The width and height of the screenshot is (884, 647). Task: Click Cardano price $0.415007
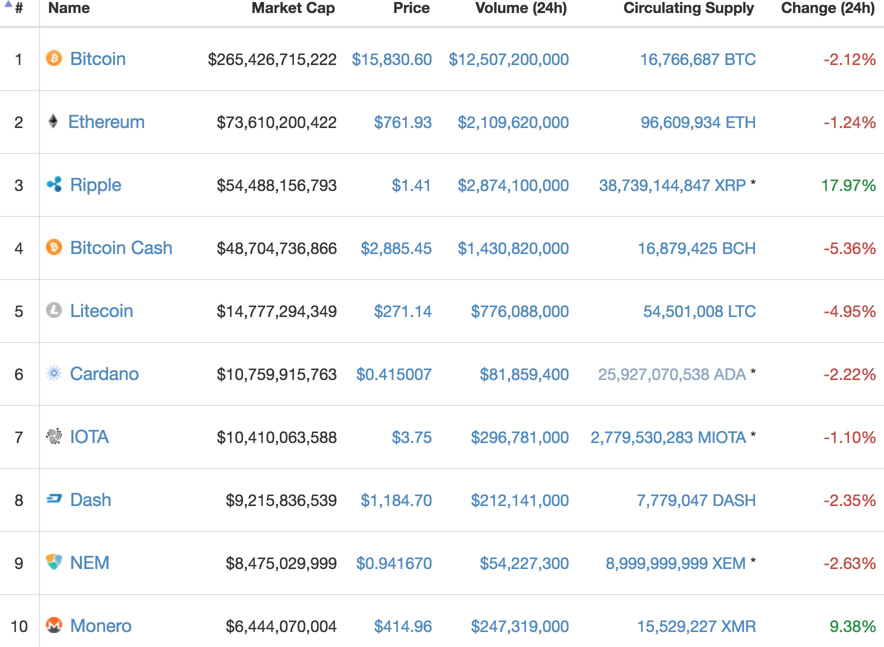point(394,374)
